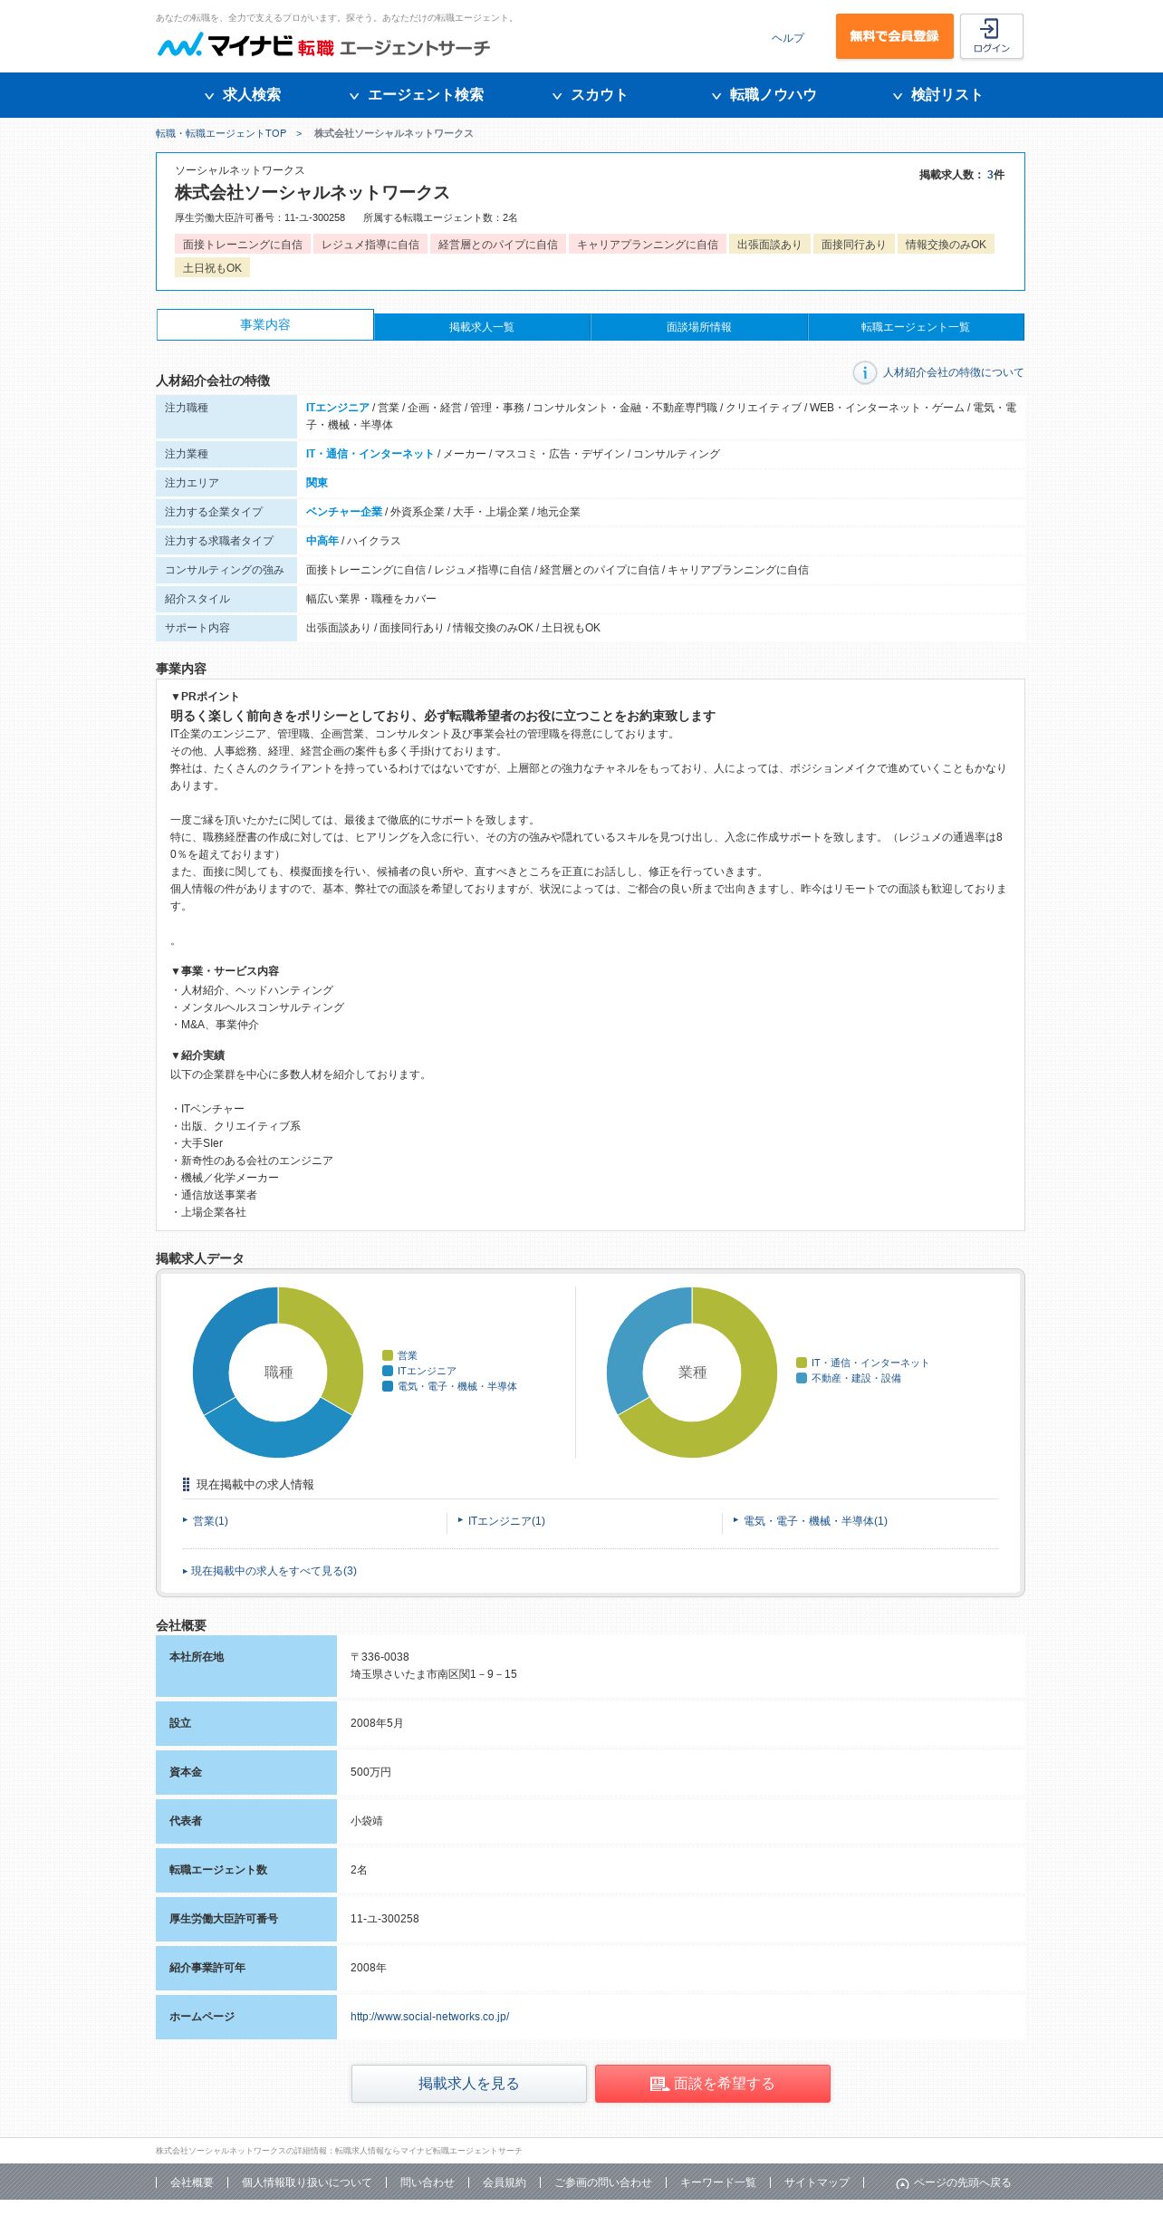Select the 事業内容 tab
The height and width of the screenshot is (2216, 1163).
[x=265, y=324]
